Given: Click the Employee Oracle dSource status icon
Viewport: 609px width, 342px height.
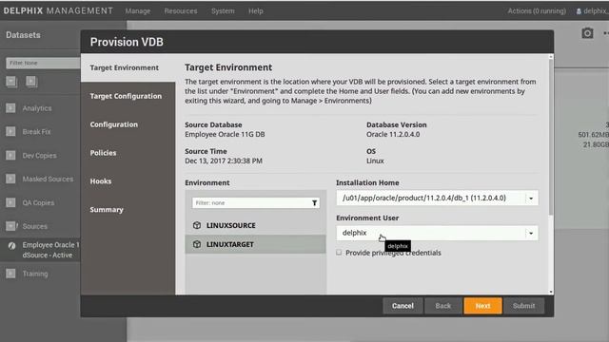Looking at the screenshot, I should click(11, 245).
